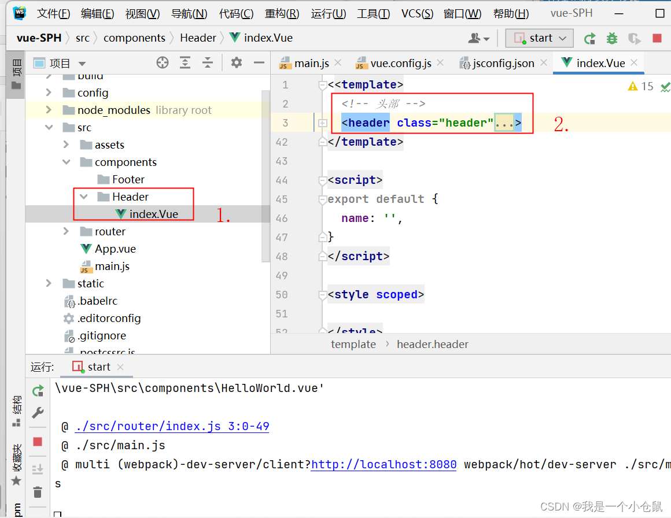
Task: Collapse the export default fold marker
Action: [323, 199]
